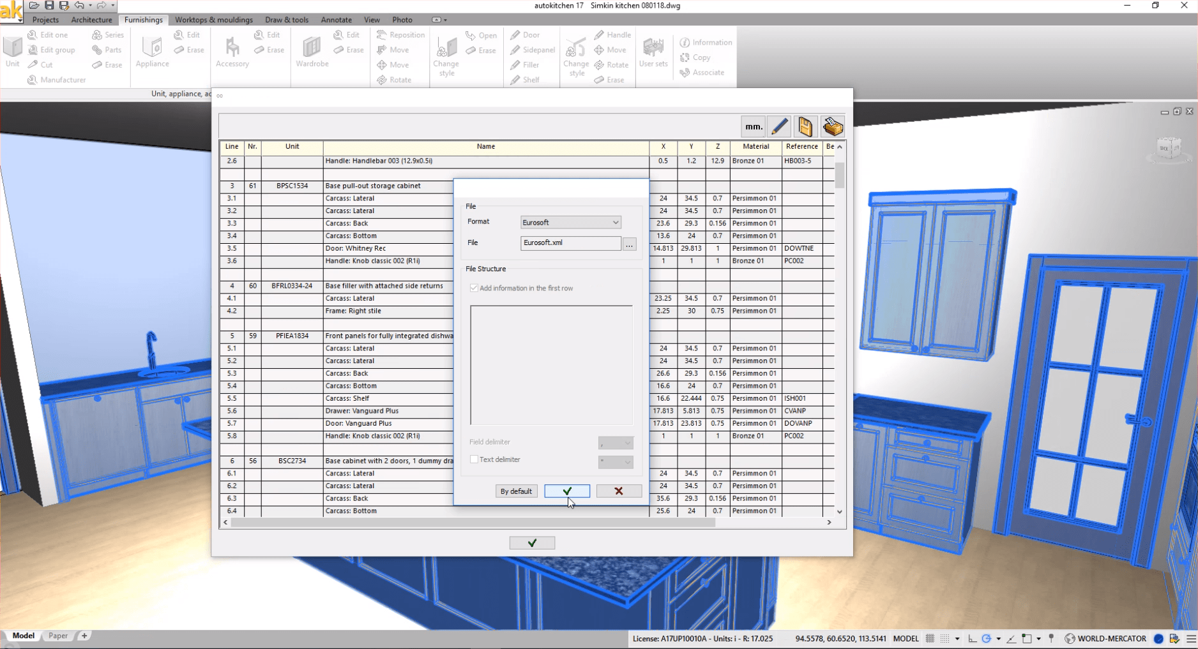The width and height of the screenshot is (1198, 649).
Task: Open the Format dropdown showing Eurosoft
Action: (x=570, y=223)
